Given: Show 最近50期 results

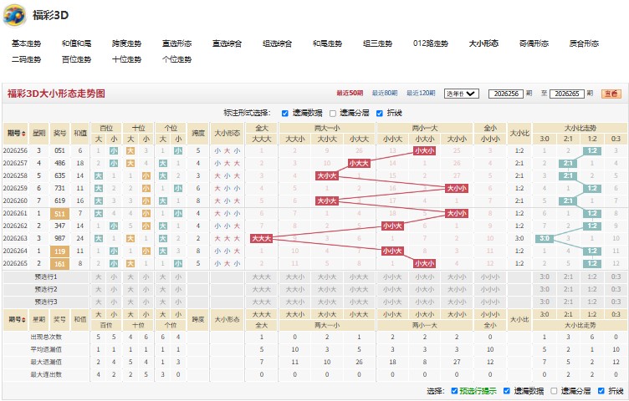Looking at the screenshot, I should pyautogui.click(x=350, y=93).
